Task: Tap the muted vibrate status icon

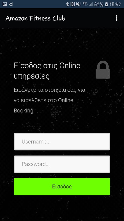Action: pyautogui.click(x=78, y=4)
